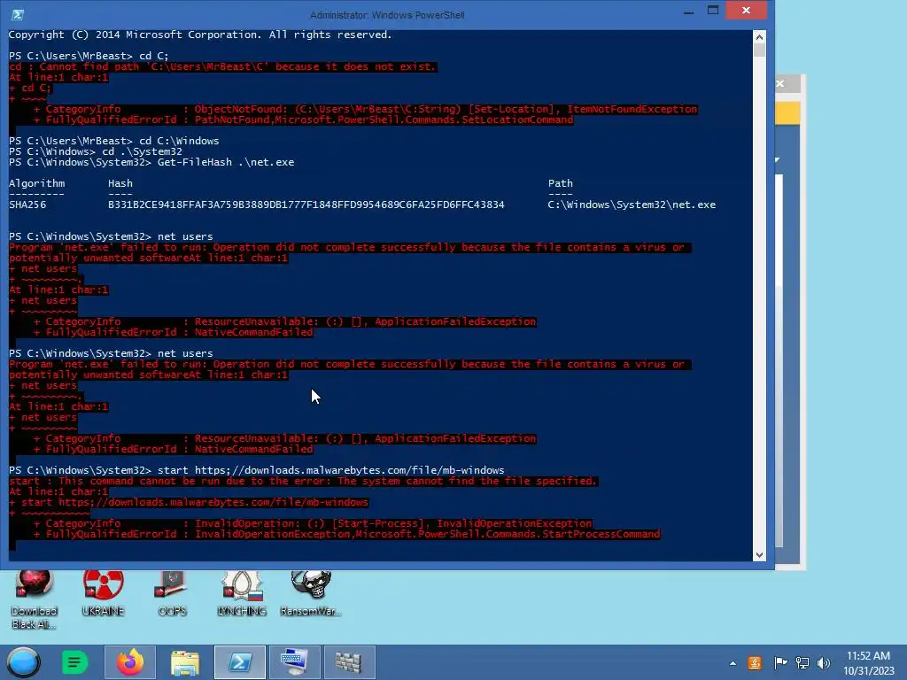Open the LYNCHING desktop shortcut
907x680 pixels.
(x=242, y=593)
